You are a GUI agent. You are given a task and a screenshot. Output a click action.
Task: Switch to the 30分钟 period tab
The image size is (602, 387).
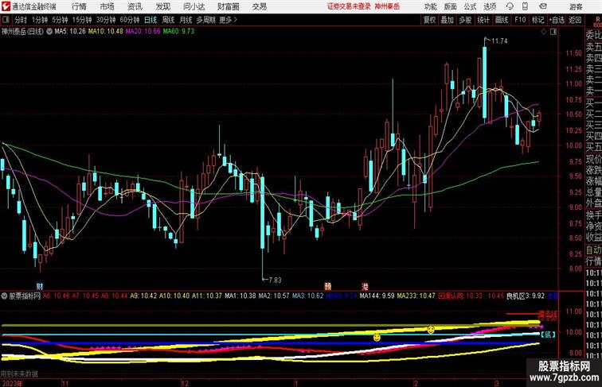pos(106,20)
